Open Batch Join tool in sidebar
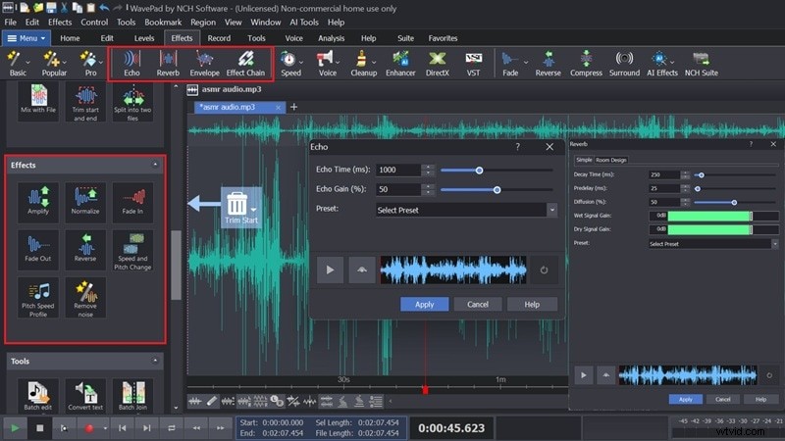 tap(132, 395)
